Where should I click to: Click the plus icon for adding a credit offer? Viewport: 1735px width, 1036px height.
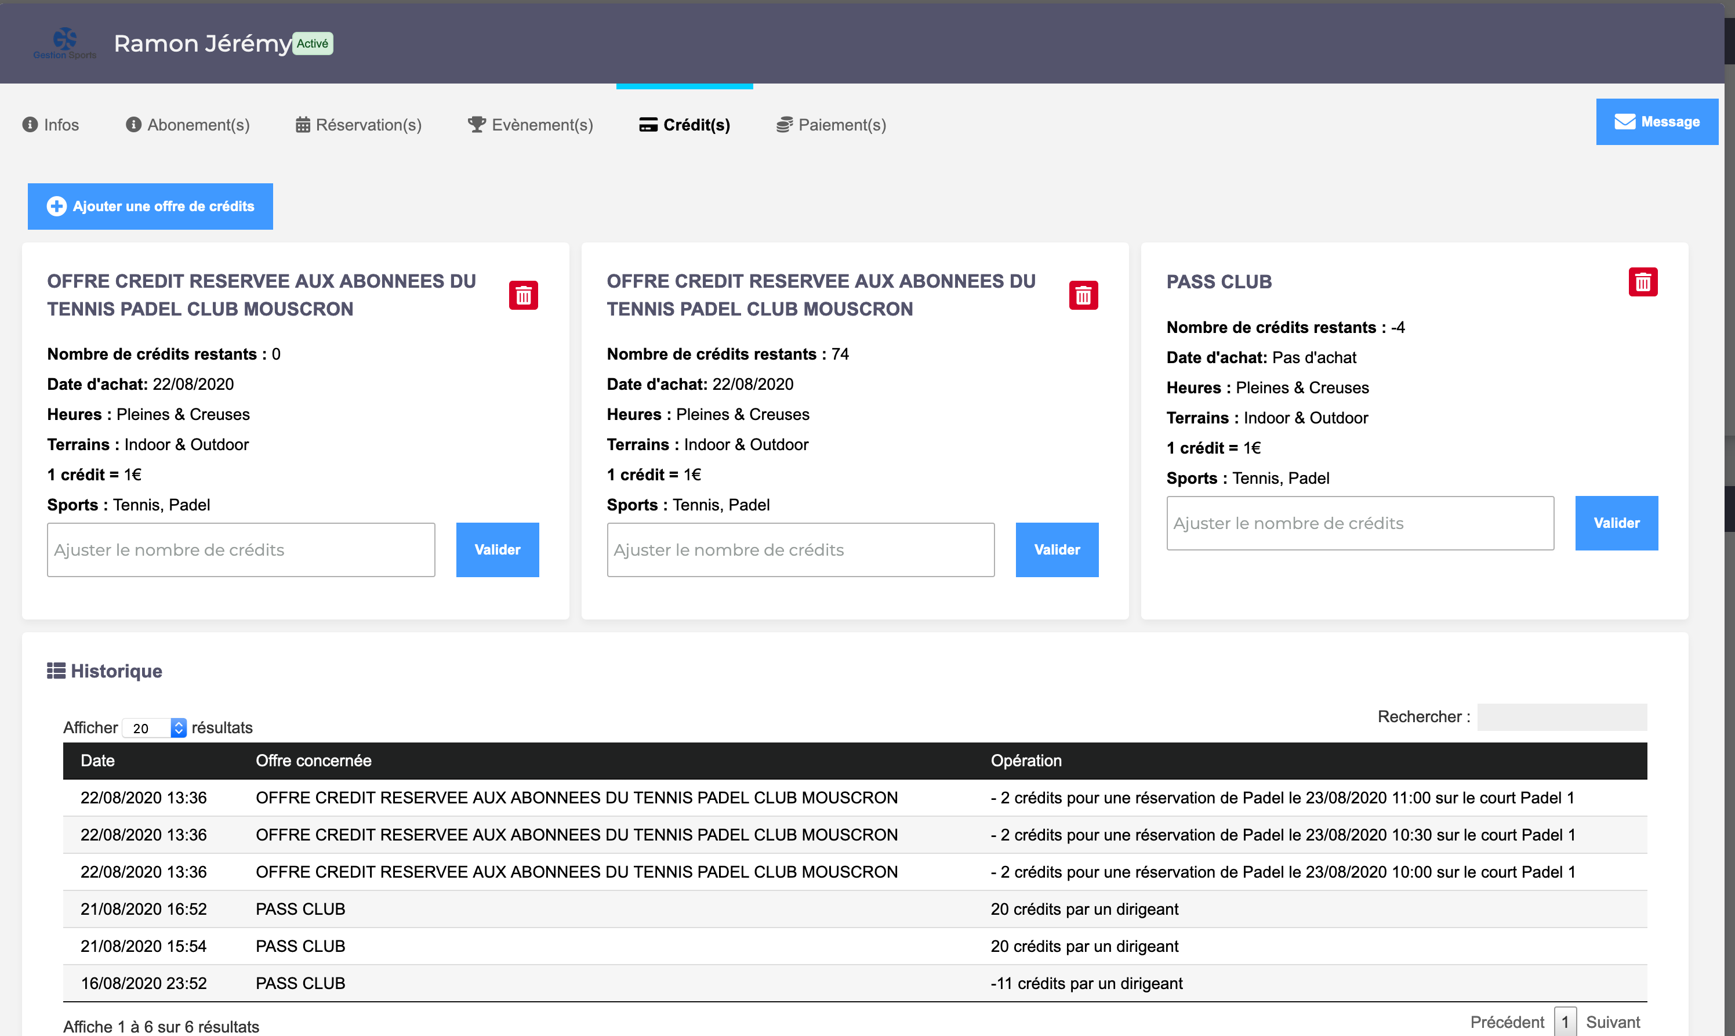pos(56,206)
